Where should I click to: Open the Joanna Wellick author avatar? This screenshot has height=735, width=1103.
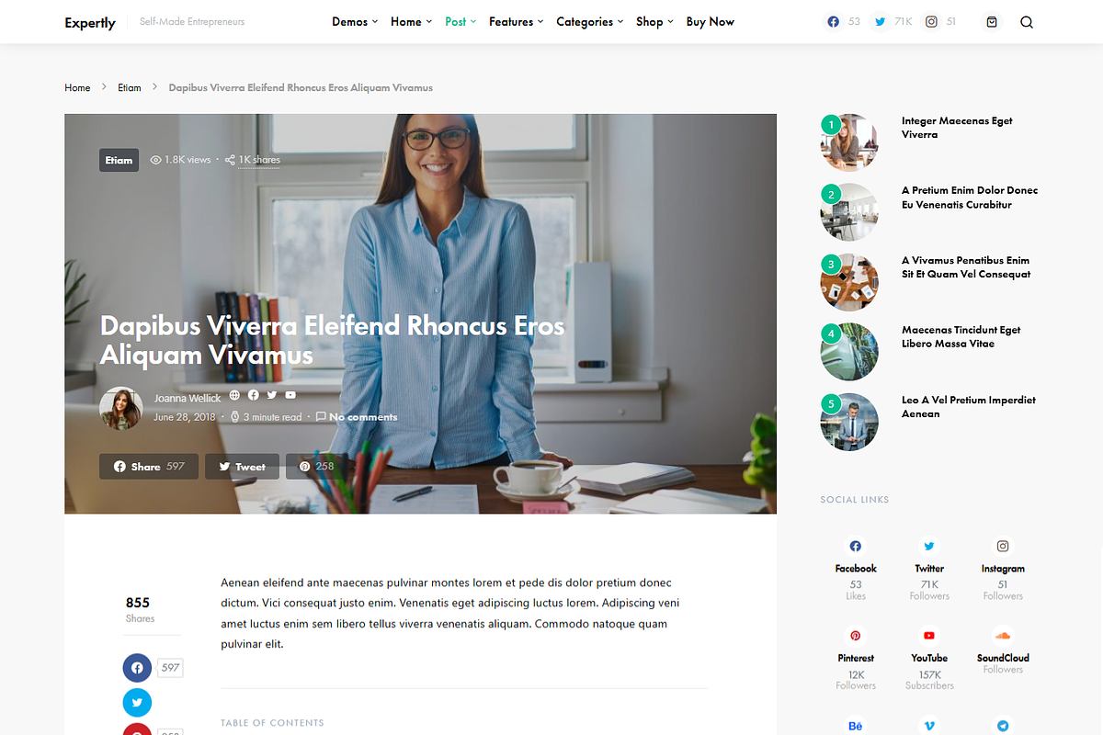point(120,408)
